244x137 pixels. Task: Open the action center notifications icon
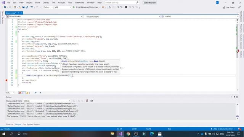(x=239, y=134)
